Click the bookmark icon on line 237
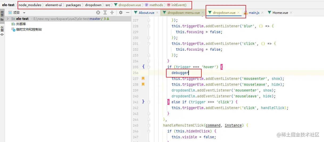This screenshot has width=324, height=142. (x=143, y=79)
